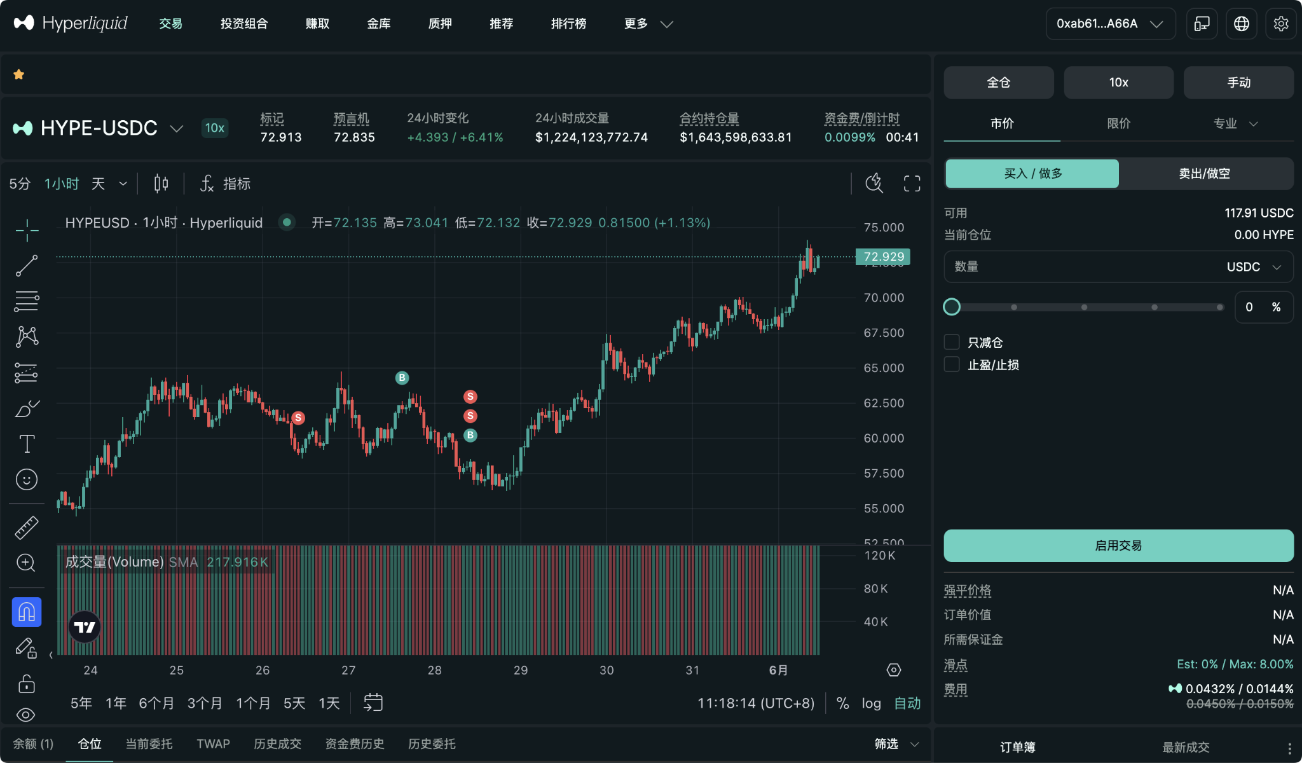
Task: Open the 投资组合 menu
Action: (x=244, y=24)
